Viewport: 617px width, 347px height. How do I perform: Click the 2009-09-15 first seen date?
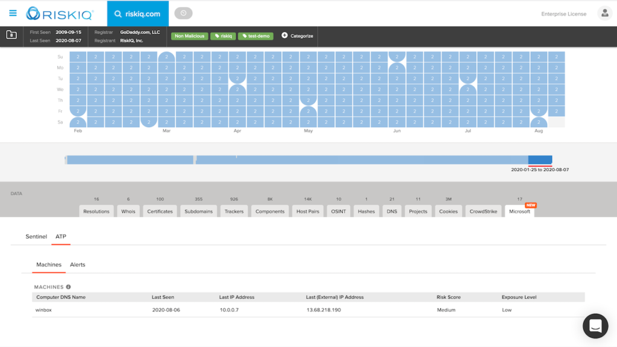click(x=69, y=33)
